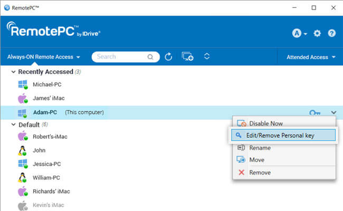Click the greyed Kevin's iMac icon

[x=23, y=206]
